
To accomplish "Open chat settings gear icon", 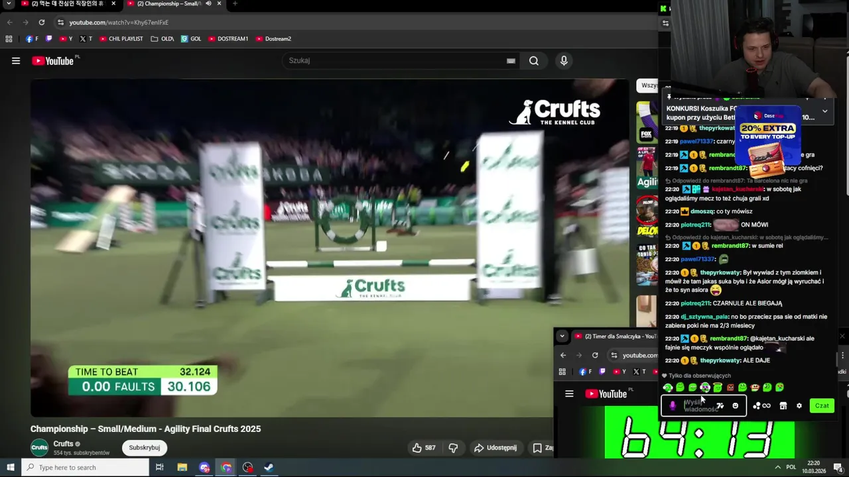I will tap(799, 406).
